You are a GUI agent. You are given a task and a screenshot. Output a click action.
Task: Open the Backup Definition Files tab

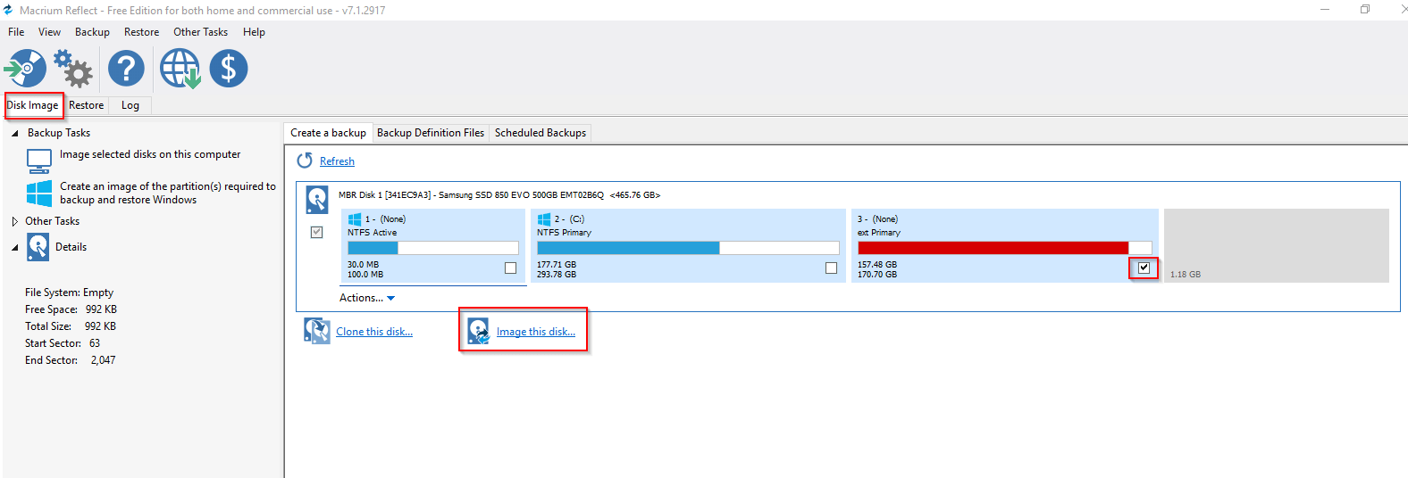431,133
